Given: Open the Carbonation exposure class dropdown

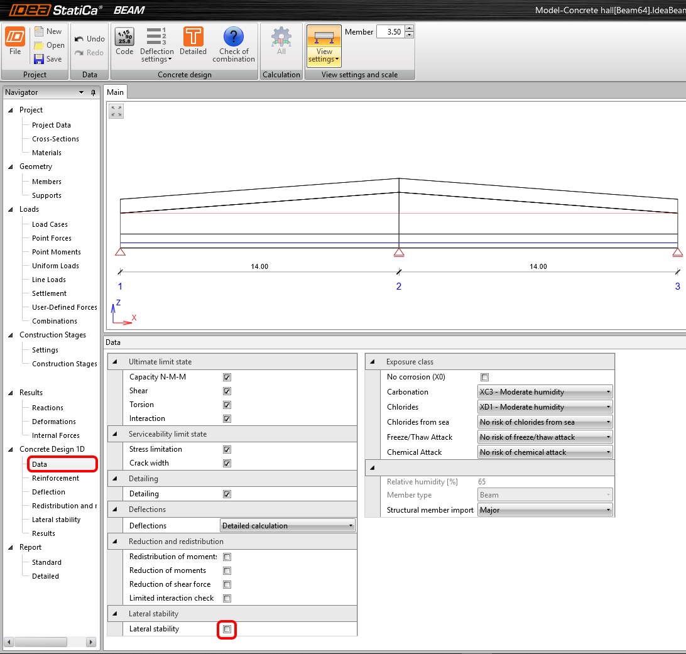Looking at the screenshot, I should point(545,392).
